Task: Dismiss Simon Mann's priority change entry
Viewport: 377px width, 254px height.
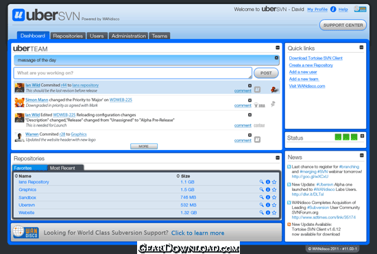Action: pyautogui.click(x=250, y=101)
